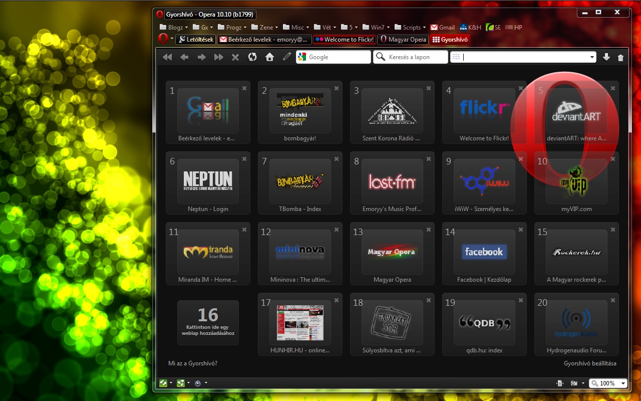Open the Gmail bookmark

443,28
